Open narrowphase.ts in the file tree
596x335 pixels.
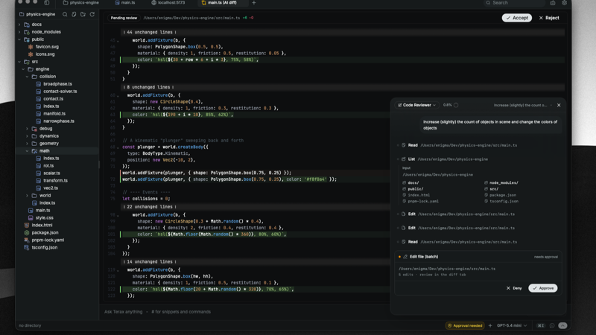tap(59, 121)
